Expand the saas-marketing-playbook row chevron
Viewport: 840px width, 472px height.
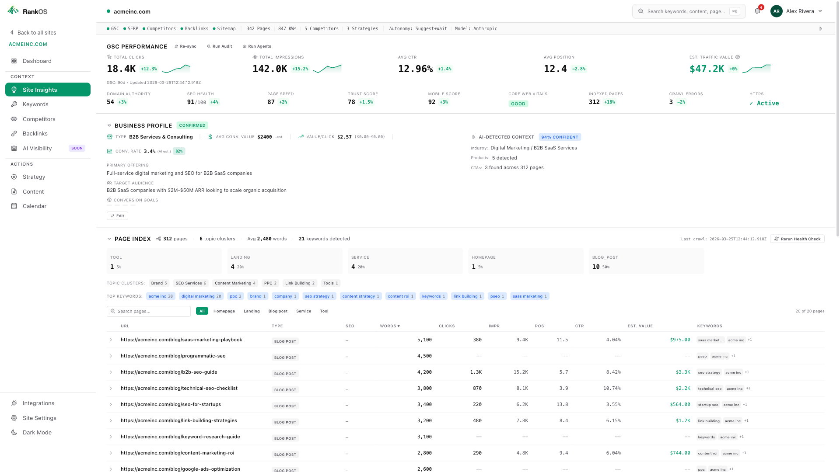click(x=110, y=340)
